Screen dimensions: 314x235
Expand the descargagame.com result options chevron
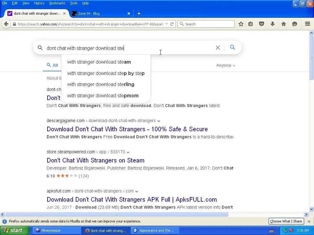(159, 121)
